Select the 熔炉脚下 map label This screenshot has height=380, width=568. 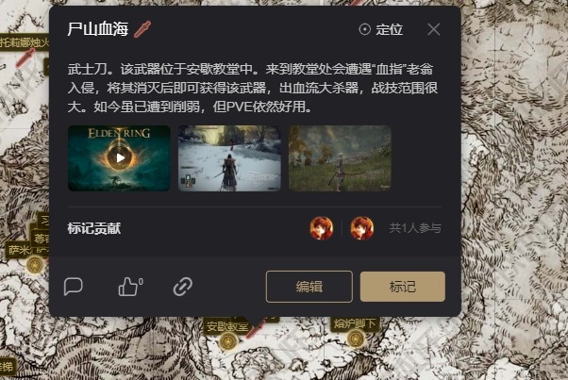coord(355,323)
